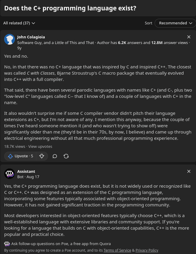
Task: Open the View upvotes link
Action: 40,146
